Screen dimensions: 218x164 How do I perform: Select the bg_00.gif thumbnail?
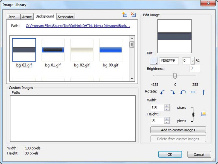tap(111, 50)
